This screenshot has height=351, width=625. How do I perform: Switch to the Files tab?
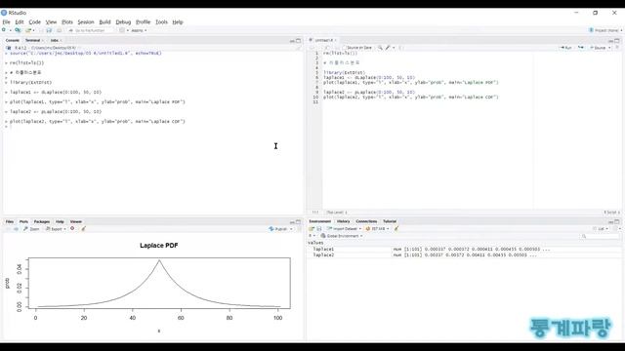10,221
